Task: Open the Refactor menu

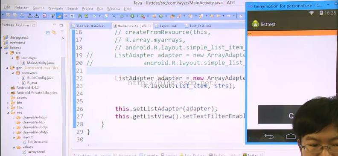Action: click(21, 8)
